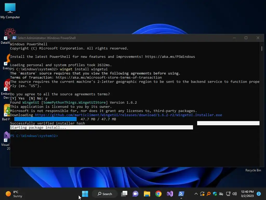Click the bottom 'PS C:\Windows\system32>' prompt
This screenshot has height=200, width=266.
[x=34, y=136]
